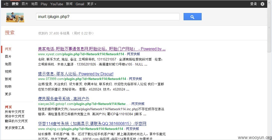Open 地图 in the top bar

tap(34, 4)
